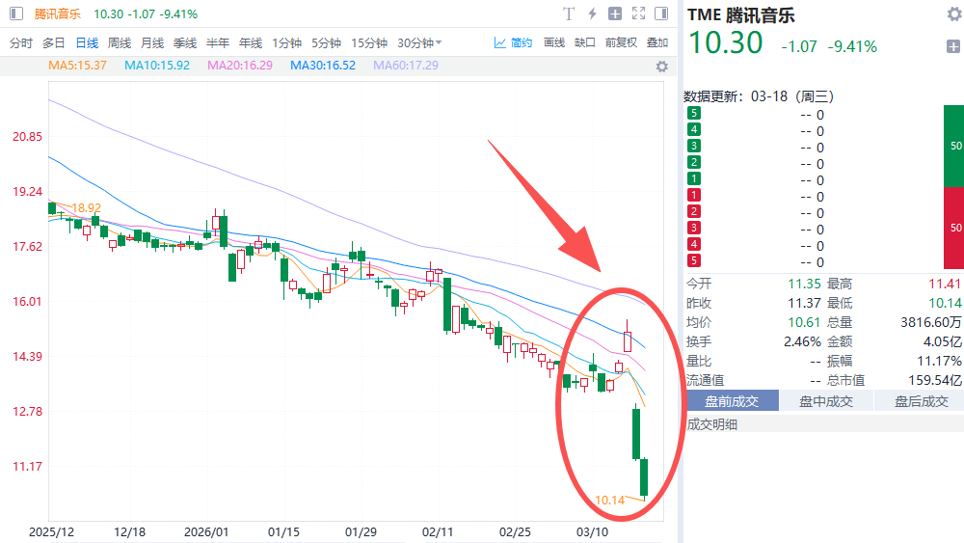
Task: Click 最低 10.14 low value
Action: (x=945, y=303)
